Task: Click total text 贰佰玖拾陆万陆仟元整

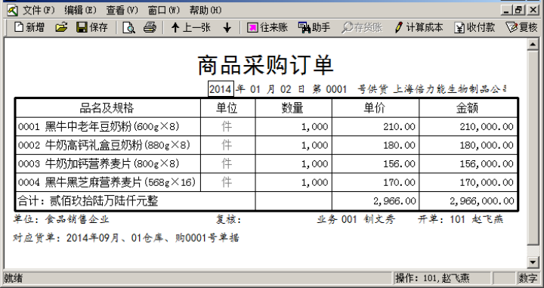Action: 104,201
